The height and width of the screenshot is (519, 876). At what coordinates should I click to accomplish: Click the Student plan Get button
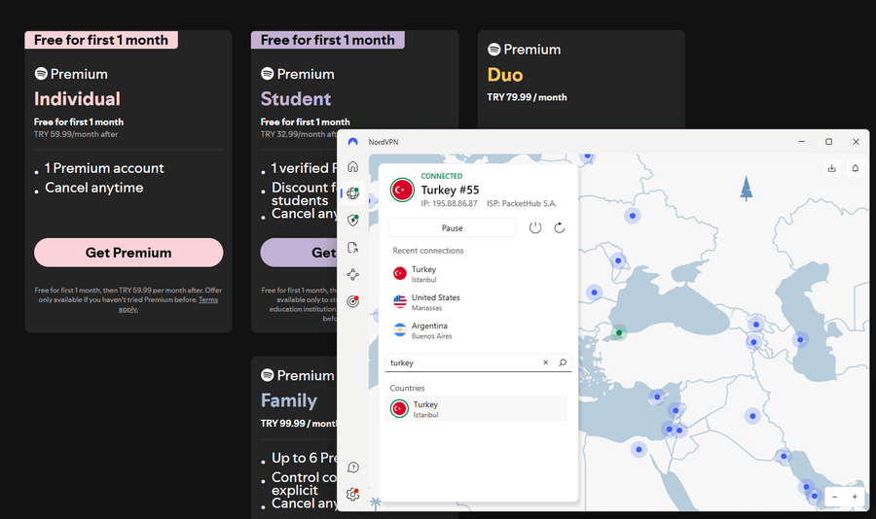coord(299,253)
